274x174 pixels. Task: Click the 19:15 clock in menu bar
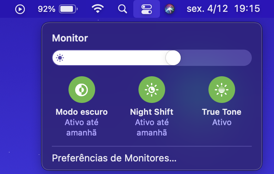pos(247,9)
